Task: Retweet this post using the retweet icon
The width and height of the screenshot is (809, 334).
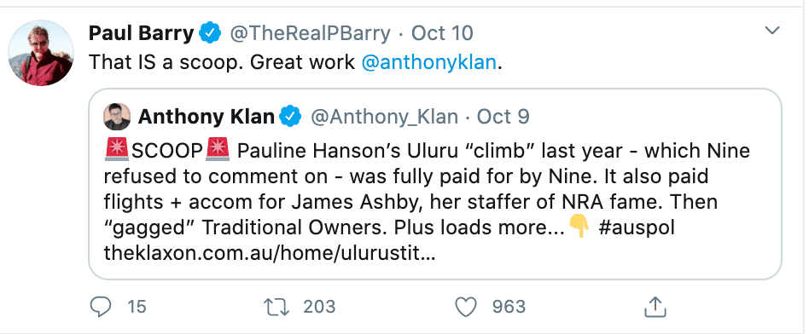Action: tap(276, 308)
